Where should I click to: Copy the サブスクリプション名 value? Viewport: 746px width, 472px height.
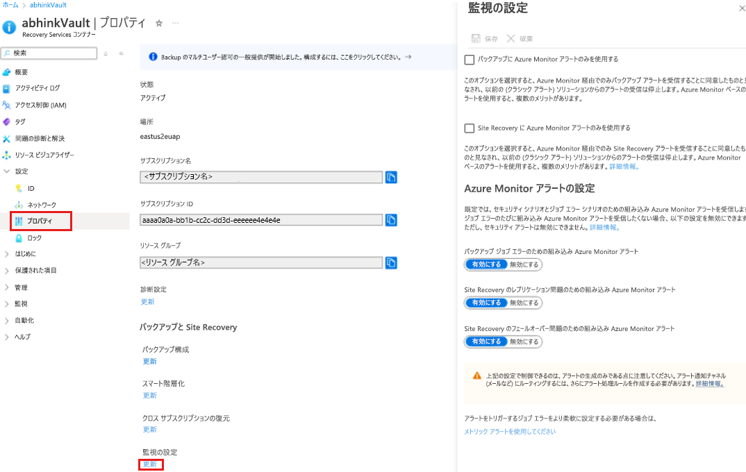pyautogui.click(x=391, y=177)
